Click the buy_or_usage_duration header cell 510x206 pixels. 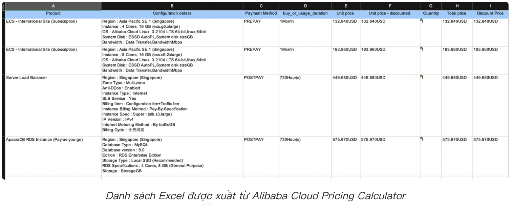[304, 13]
